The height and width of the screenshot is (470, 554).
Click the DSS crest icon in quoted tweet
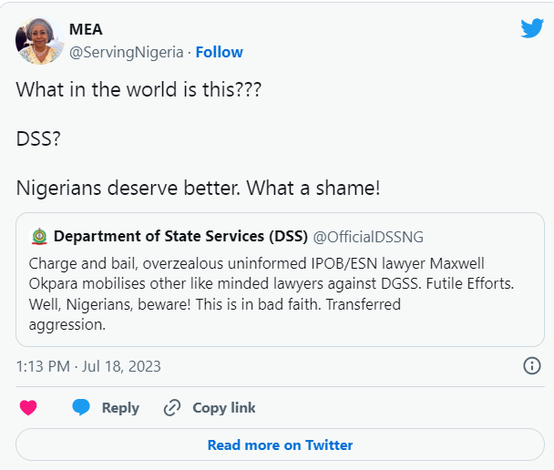38,237
